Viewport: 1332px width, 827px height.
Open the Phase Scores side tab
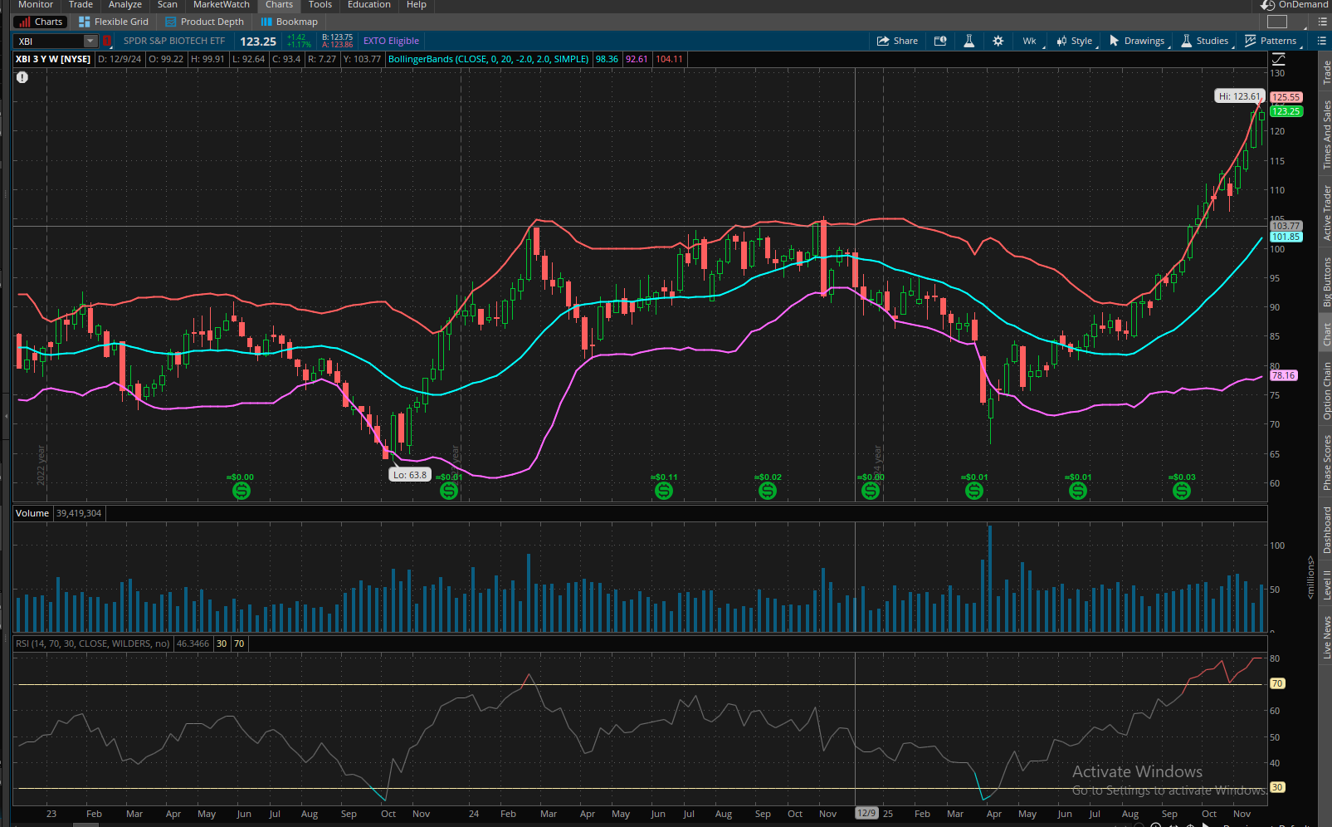[1326, 462]
